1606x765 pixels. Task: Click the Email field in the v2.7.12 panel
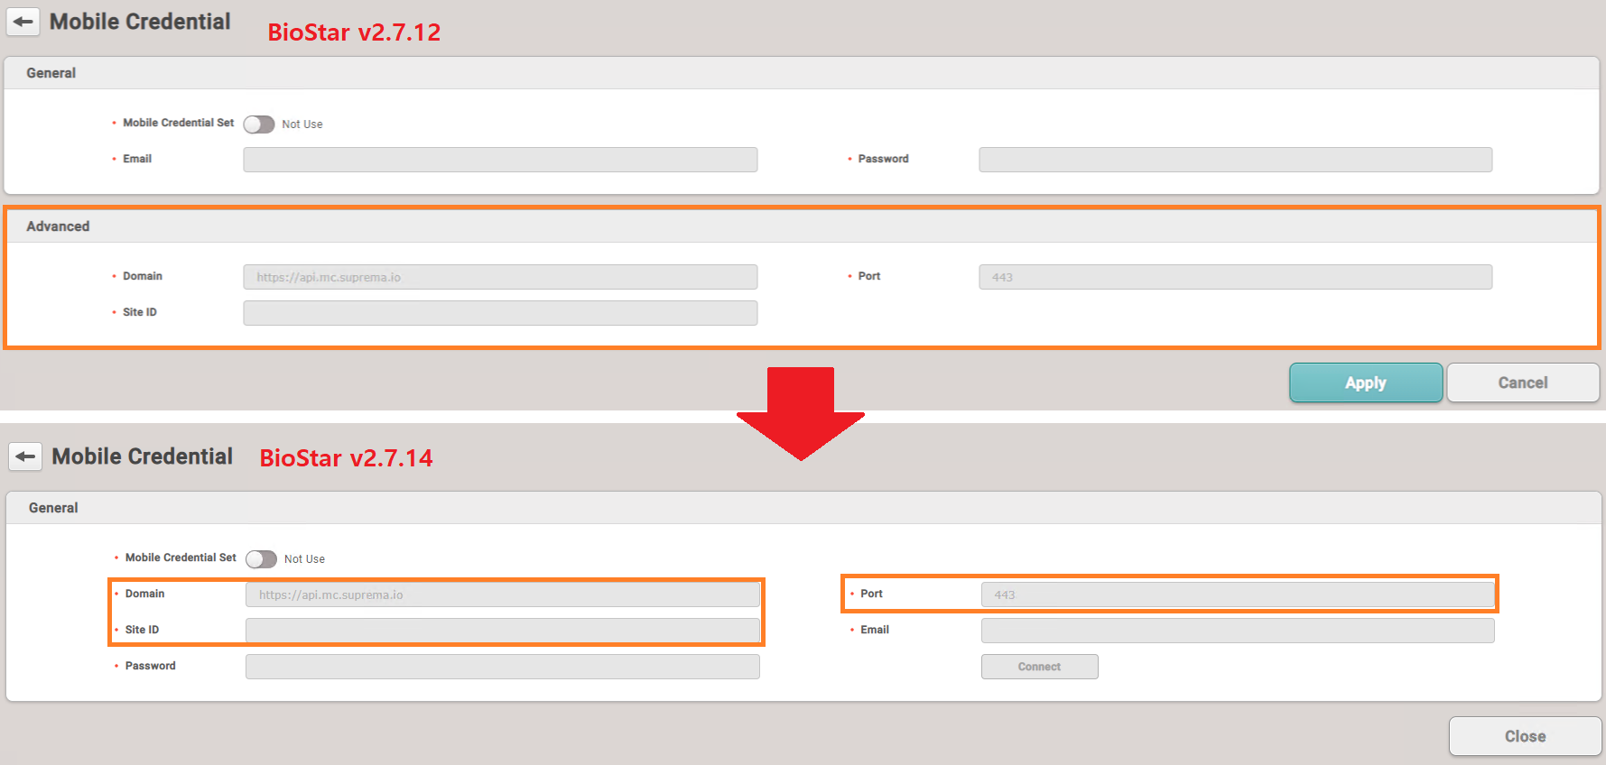coord(499,160)
